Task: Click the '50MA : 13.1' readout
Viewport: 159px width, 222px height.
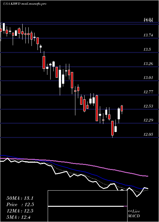Action: [x=20, y=198]
